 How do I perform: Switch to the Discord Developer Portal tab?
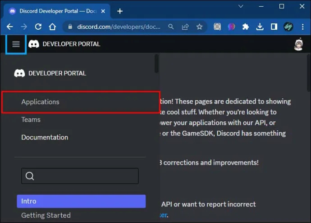coord(57,11)
